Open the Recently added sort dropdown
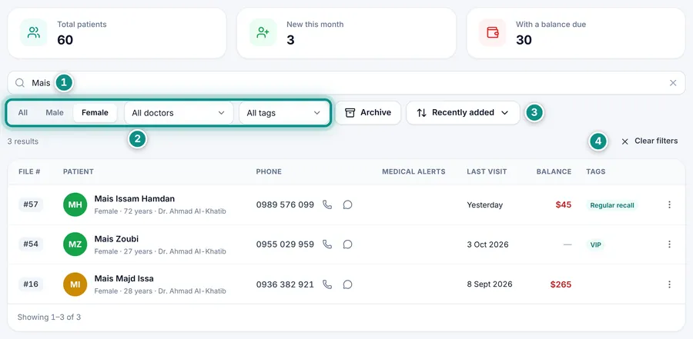The width and height of the screenshot is (693, 339). pos(463,112)
